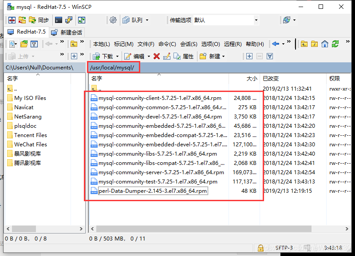The height and width of the screenshot is (256, 355).
Task: Click the synchronize browsing icon in top toolbar
Action: (22, 20)
